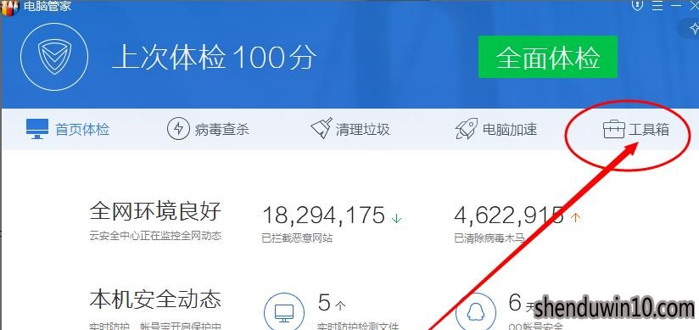Click the shield-with-keyhole icon in the title bar
Image resolution: width=699 pixels, height=330 pixels.
[638, 5]
